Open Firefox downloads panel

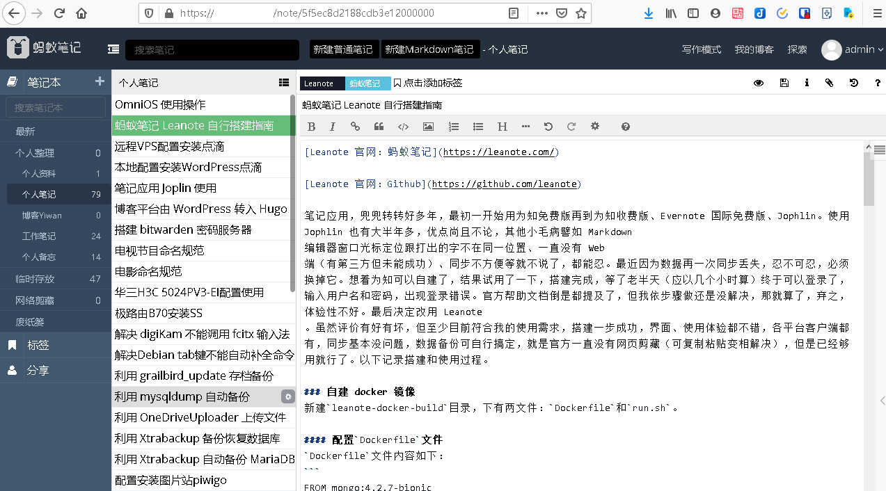pyautogui.click(x=649, y=13)
